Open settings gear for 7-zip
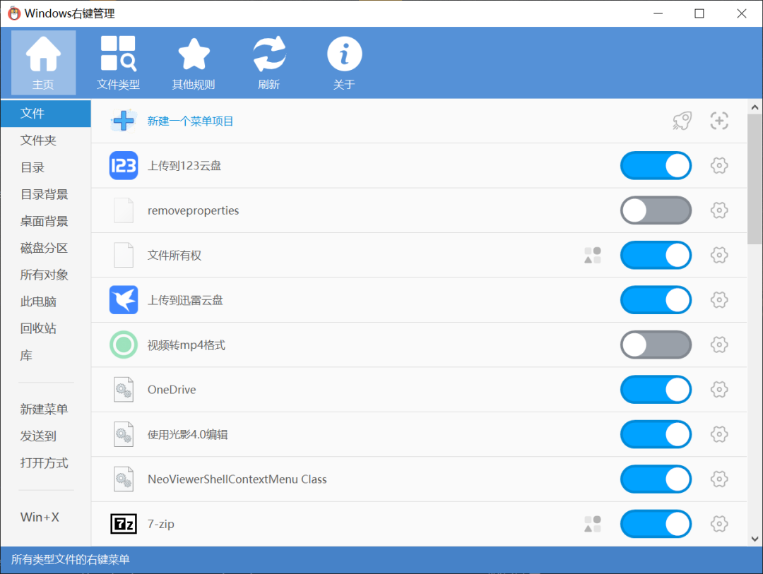 (719, 524)
